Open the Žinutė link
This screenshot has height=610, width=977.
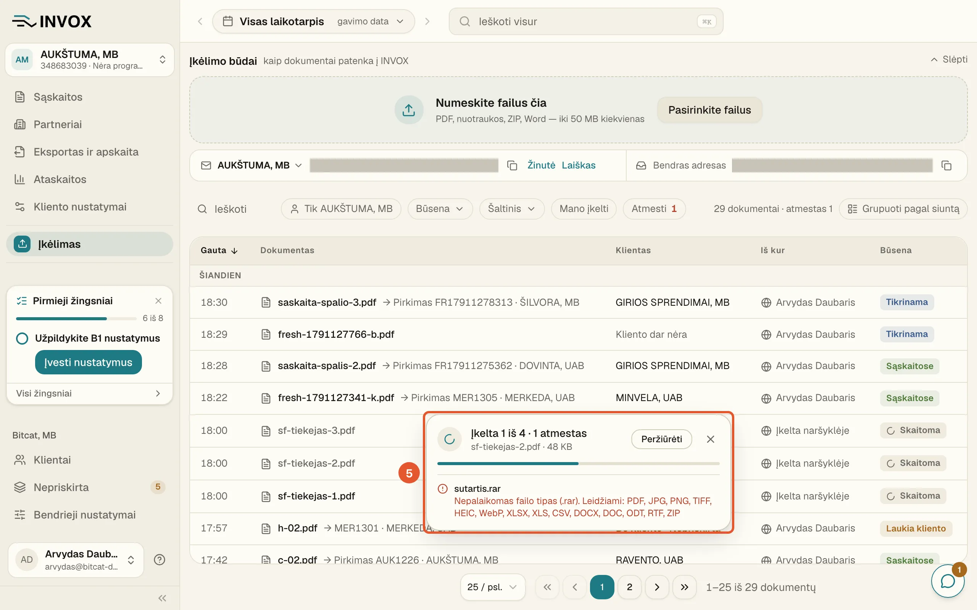pyautogui.click(x=541, y=165)
